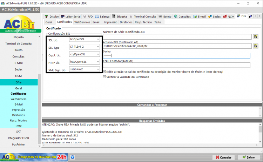Click the sidebar vertical scrollbar
Screen dimensions: 263x162
[40, 91]
